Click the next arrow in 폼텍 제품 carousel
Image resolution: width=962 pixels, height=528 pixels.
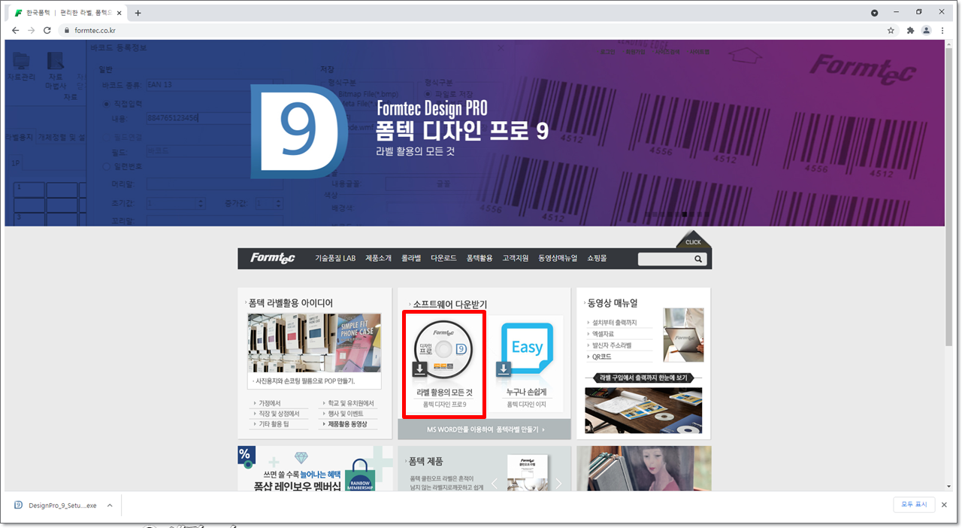click(x=558, y=484)
